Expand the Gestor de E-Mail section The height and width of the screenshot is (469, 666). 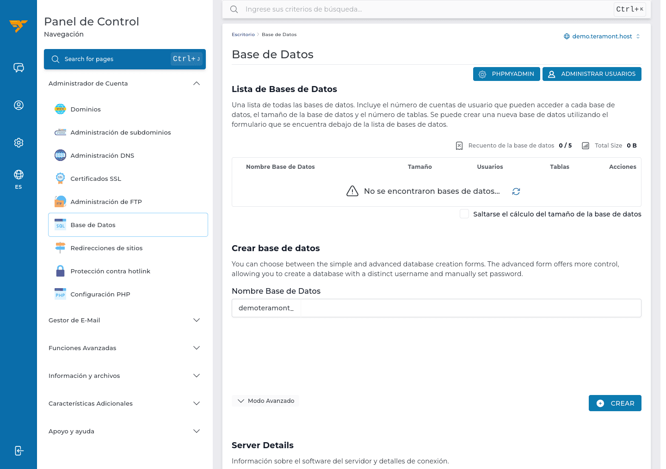(x=125, y=320)
